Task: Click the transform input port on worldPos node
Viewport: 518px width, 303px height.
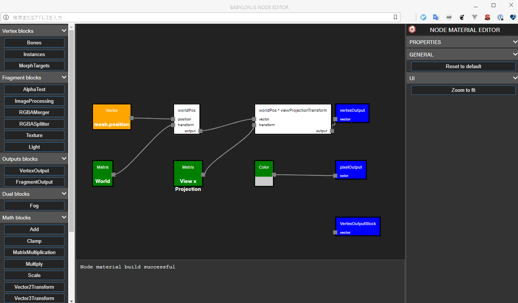Action: 173,125
